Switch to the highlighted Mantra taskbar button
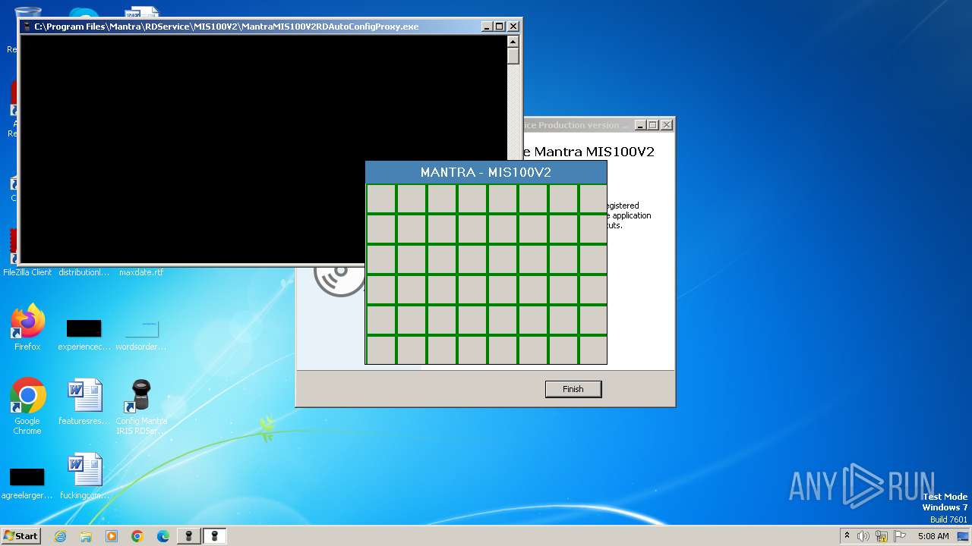 tap(214, 536)
